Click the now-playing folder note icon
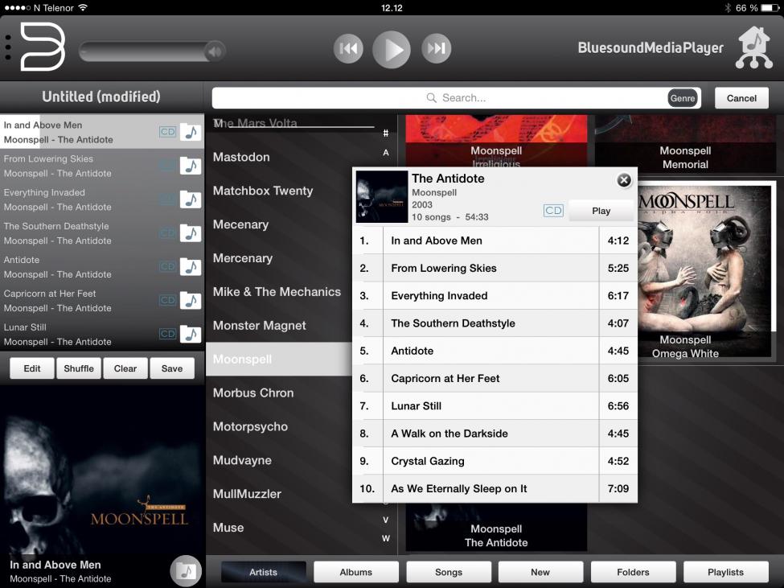 [186, 570]
